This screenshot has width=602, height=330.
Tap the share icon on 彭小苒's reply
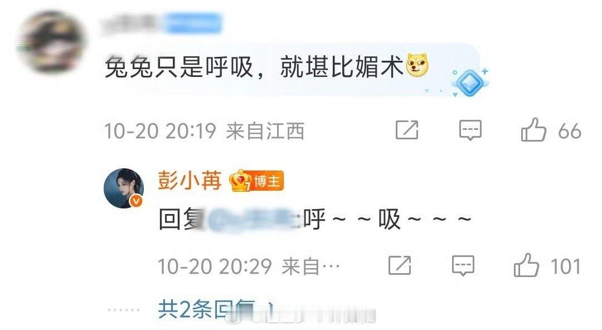coord(400,265)
